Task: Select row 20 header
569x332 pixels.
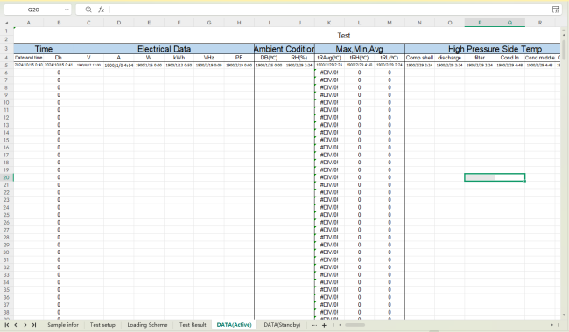Action: (6, 177)
